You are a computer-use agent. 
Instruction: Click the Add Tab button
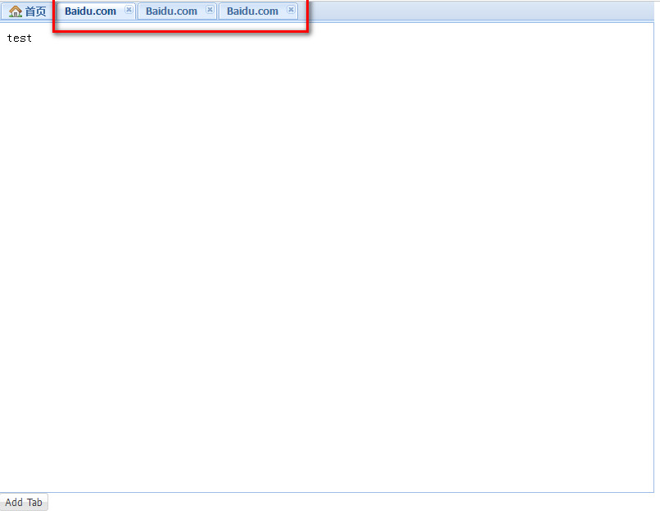[x=24, y=503]
